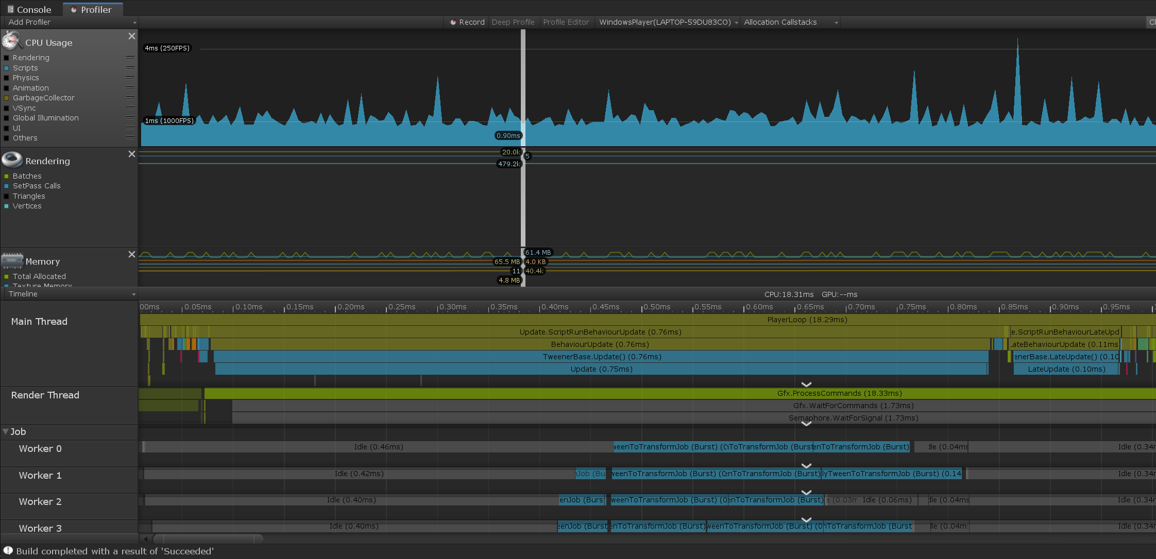Select Gfx.ProcessCommands sample in Render Thread

pyautogui.click(x=679, y=393)
